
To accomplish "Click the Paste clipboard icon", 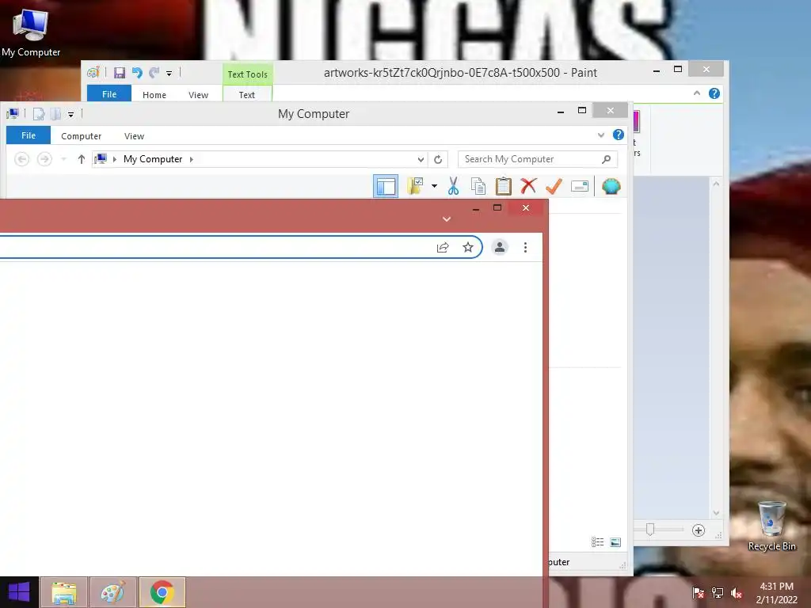I will (503, 186).
